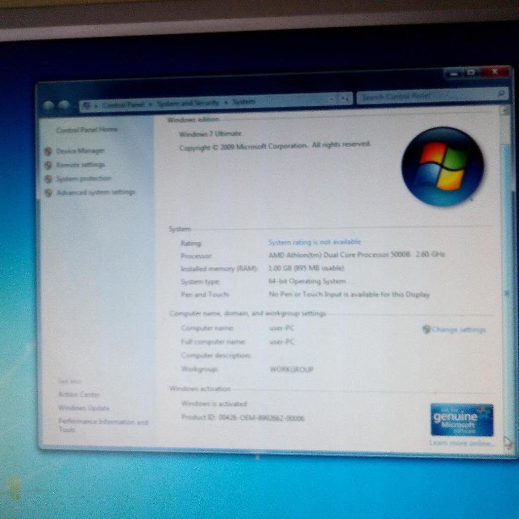Click the Device Manager shield icon
The width and height of the screenshot is (519, 519).
(x=48, y=152)
